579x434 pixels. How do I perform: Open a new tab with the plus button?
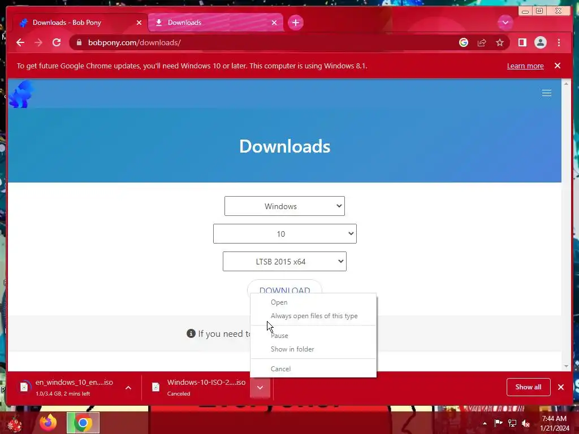(x=295, y=23)
